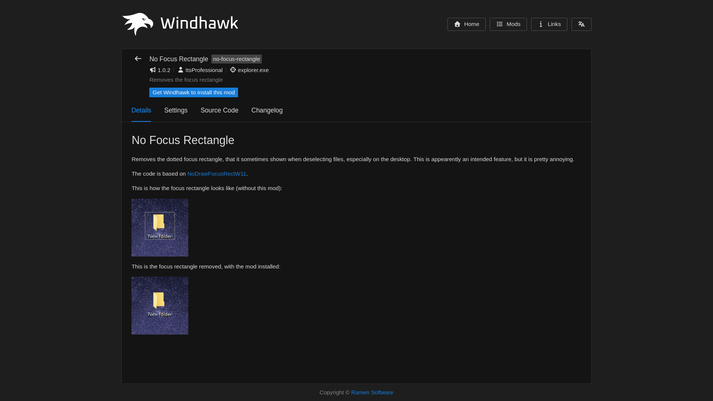713x401 pixels.
Task: Open the Mods list button
Action: click(x=508, y=24)
